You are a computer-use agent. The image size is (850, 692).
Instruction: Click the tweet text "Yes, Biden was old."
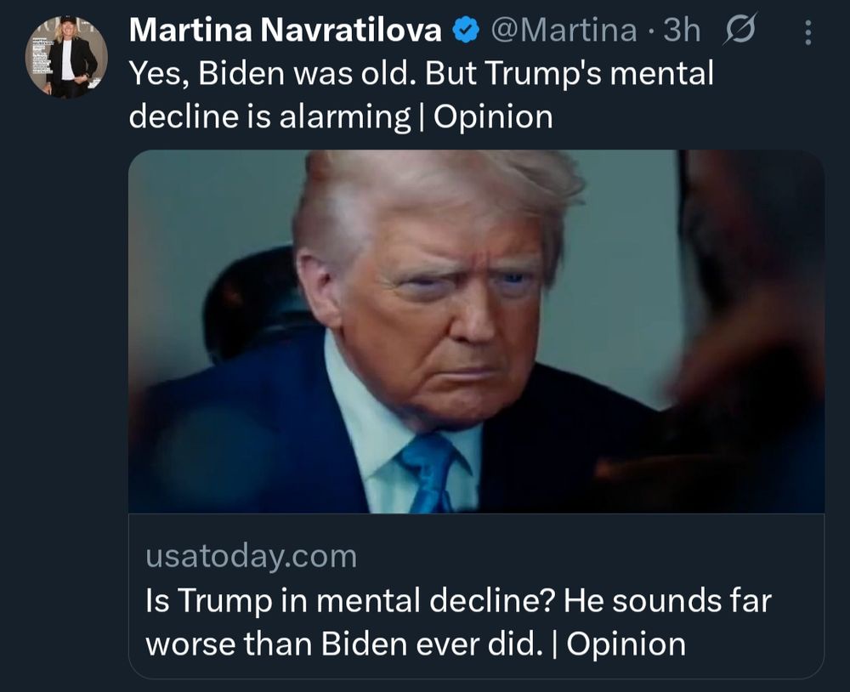272,74
